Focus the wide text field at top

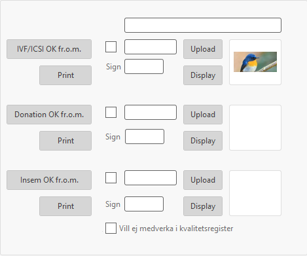(203, 26)
